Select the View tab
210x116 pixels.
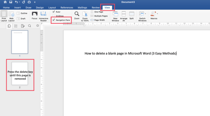coord(107,7)
